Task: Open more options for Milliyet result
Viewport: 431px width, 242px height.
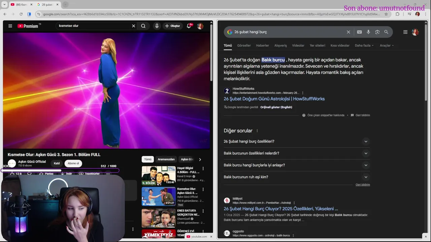Action: pos(294,203)
